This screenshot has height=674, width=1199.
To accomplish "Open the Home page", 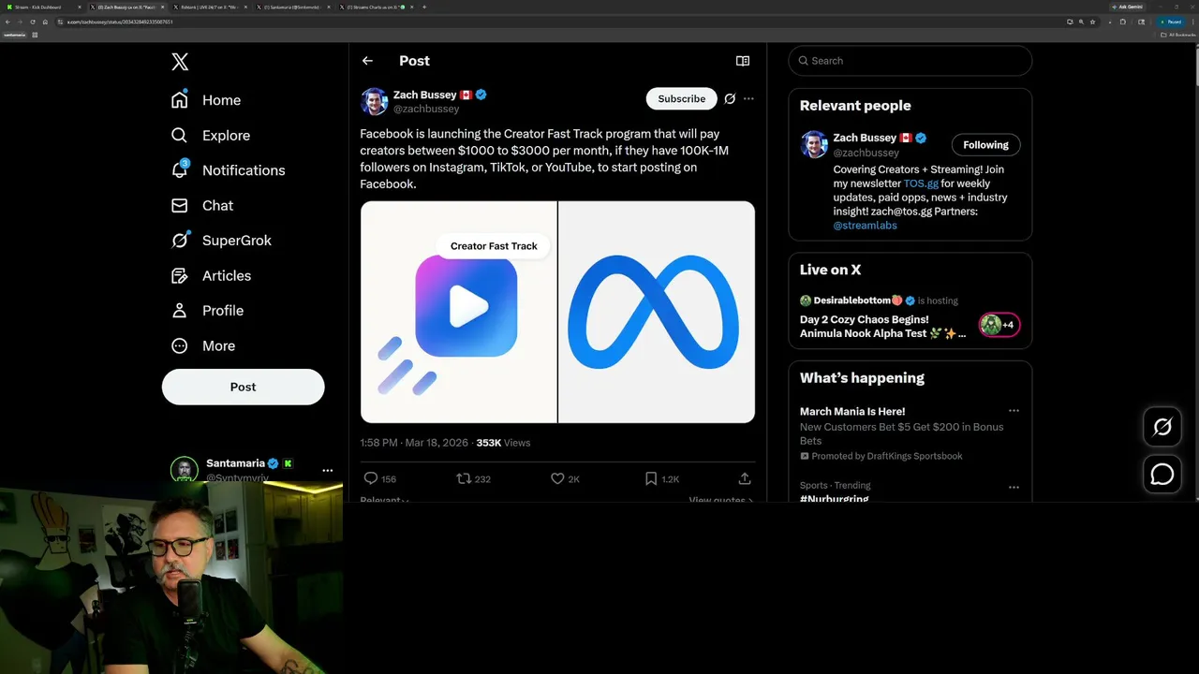I will (206, 100).
